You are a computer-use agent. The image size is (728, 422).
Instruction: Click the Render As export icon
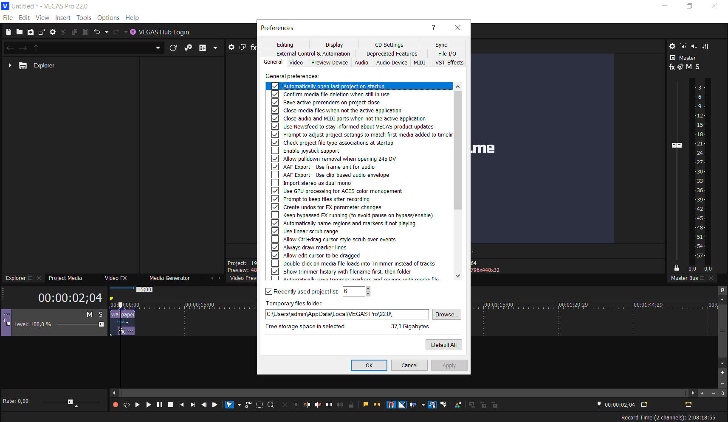point(42,32)
